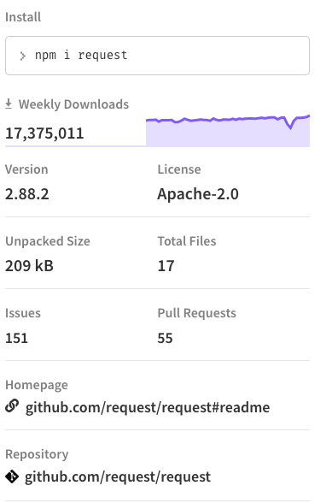This screenshot has height=503, width=332.
Task: Open the 151 issues count
Action: pos(17,338)
